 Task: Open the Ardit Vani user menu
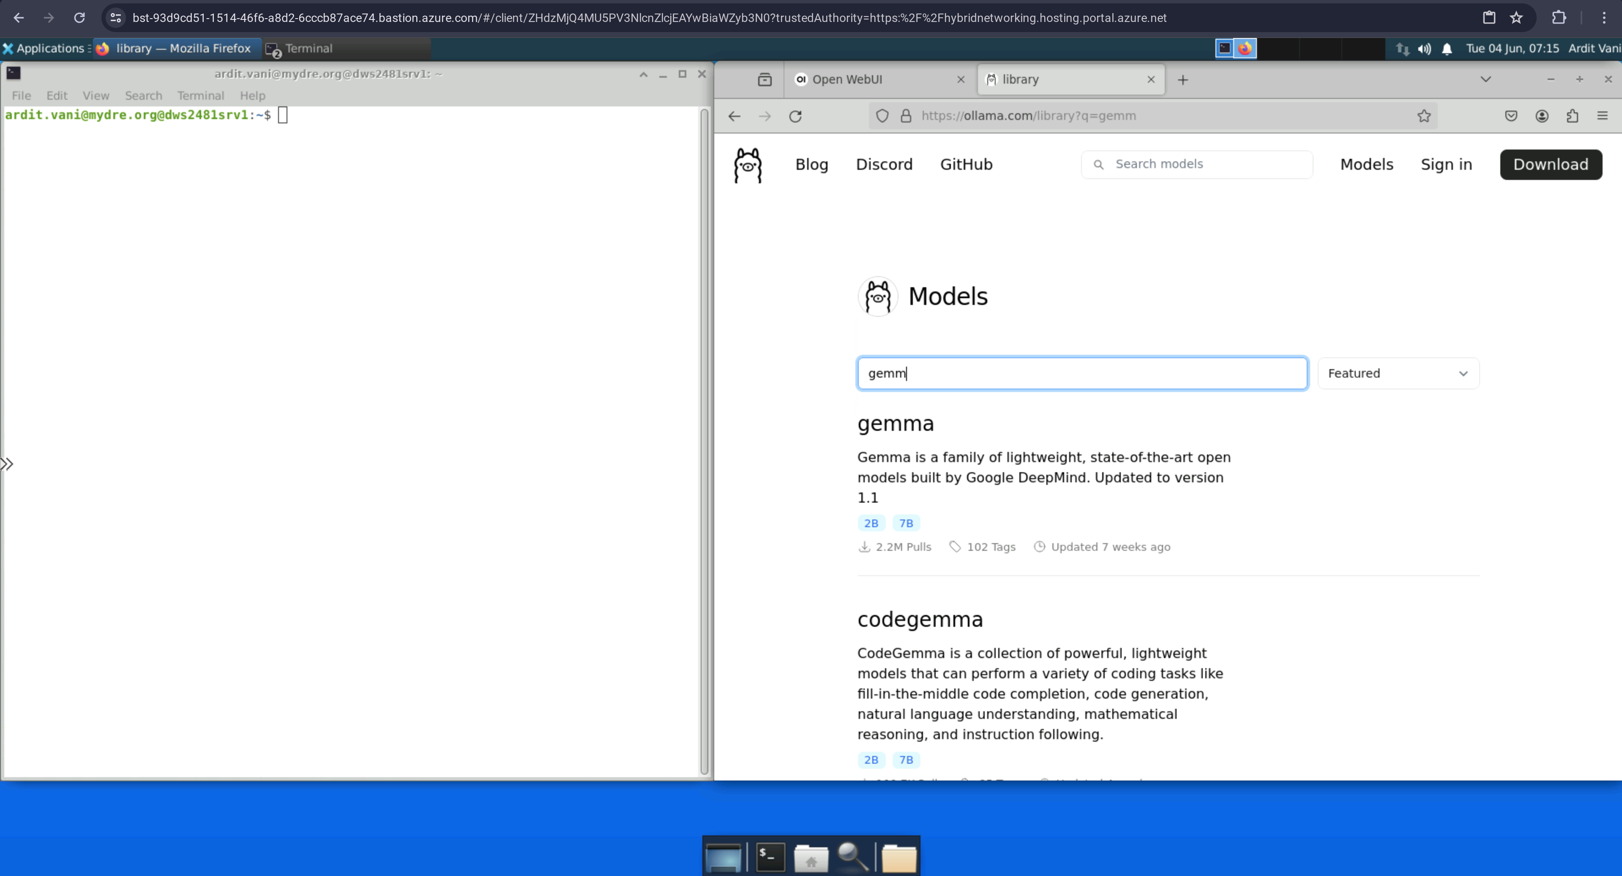pyautogui.click(x=1594, y=49)
